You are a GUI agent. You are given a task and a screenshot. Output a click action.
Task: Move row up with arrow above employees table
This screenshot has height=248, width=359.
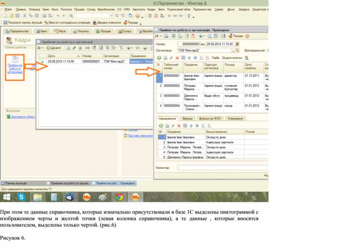coord(189,58)
